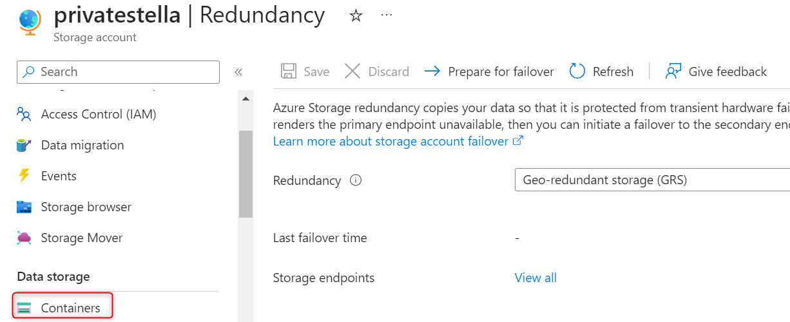The image size is (790, 322).
Task: Open the Geo-redundant storage (GRS) dropdown
Action: pyautogui.click(x=652, y=180)
